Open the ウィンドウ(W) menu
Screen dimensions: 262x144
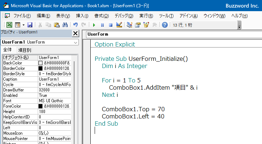[214, 16]
